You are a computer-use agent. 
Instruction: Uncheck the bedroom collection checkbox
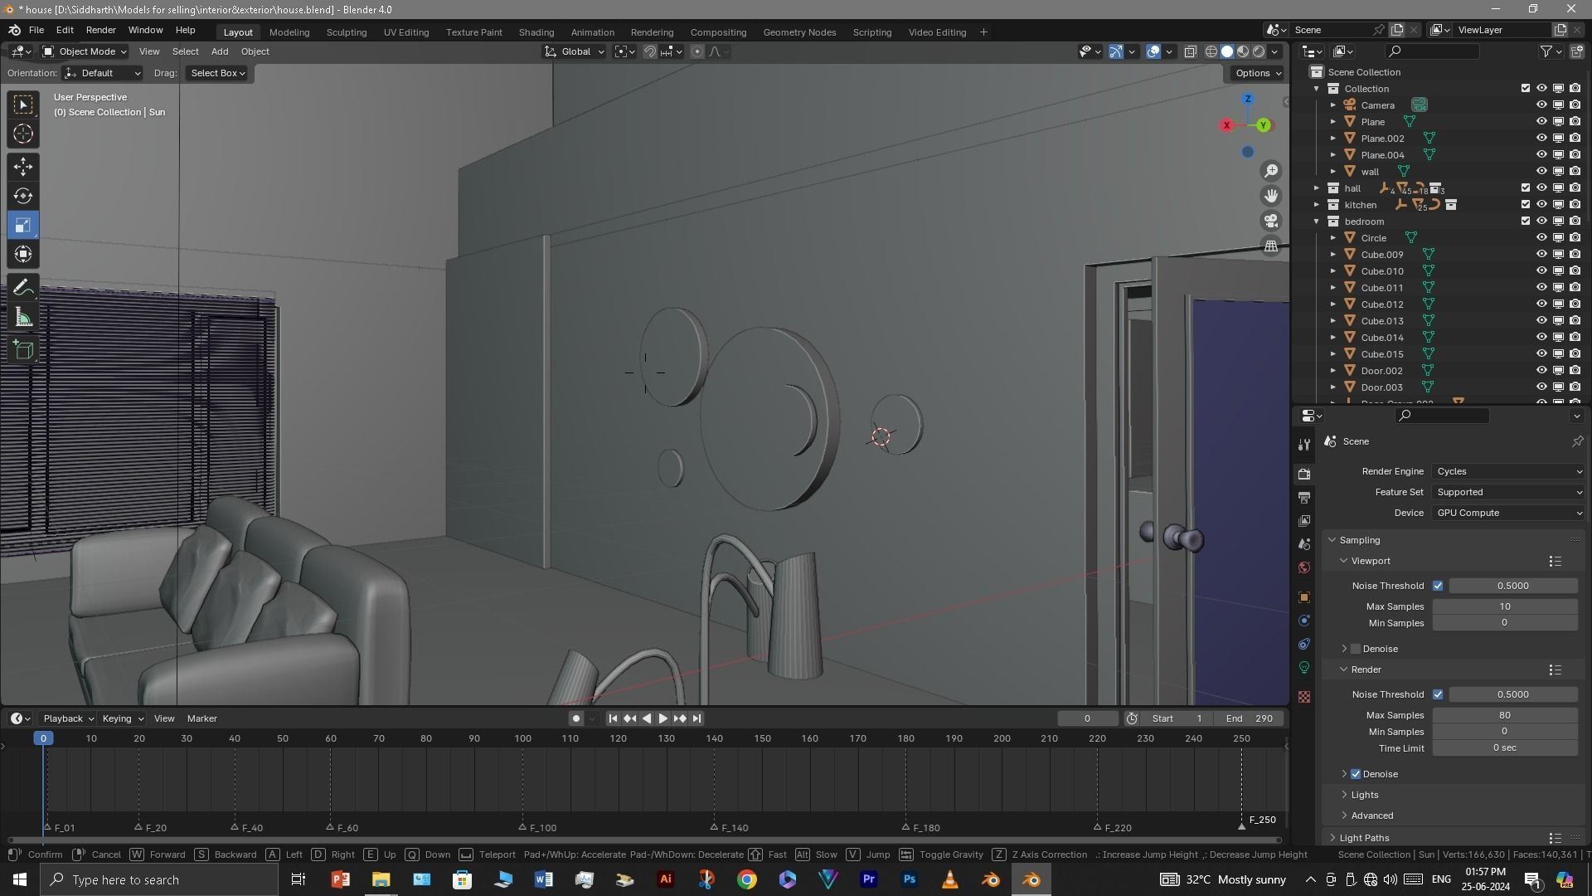[x=1526, y=222]
